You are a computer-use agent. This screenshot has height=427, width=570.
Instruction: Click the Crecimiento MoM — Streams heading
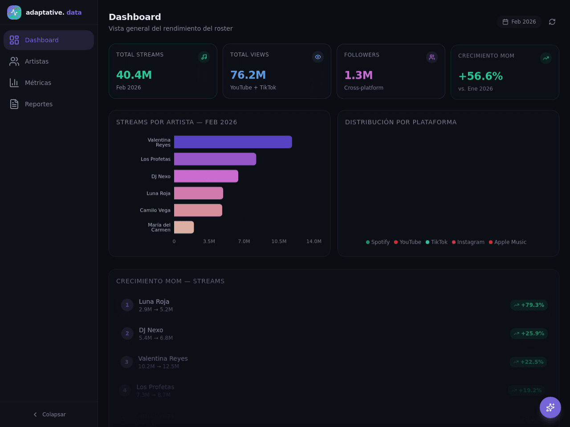171,281
